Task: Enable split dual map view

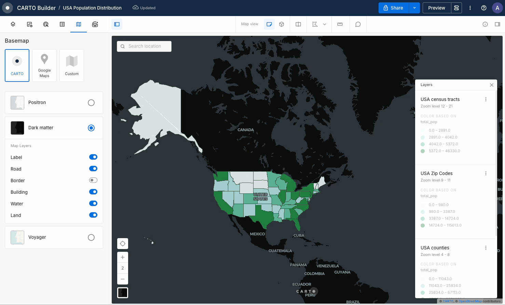Action: point(298,24)
